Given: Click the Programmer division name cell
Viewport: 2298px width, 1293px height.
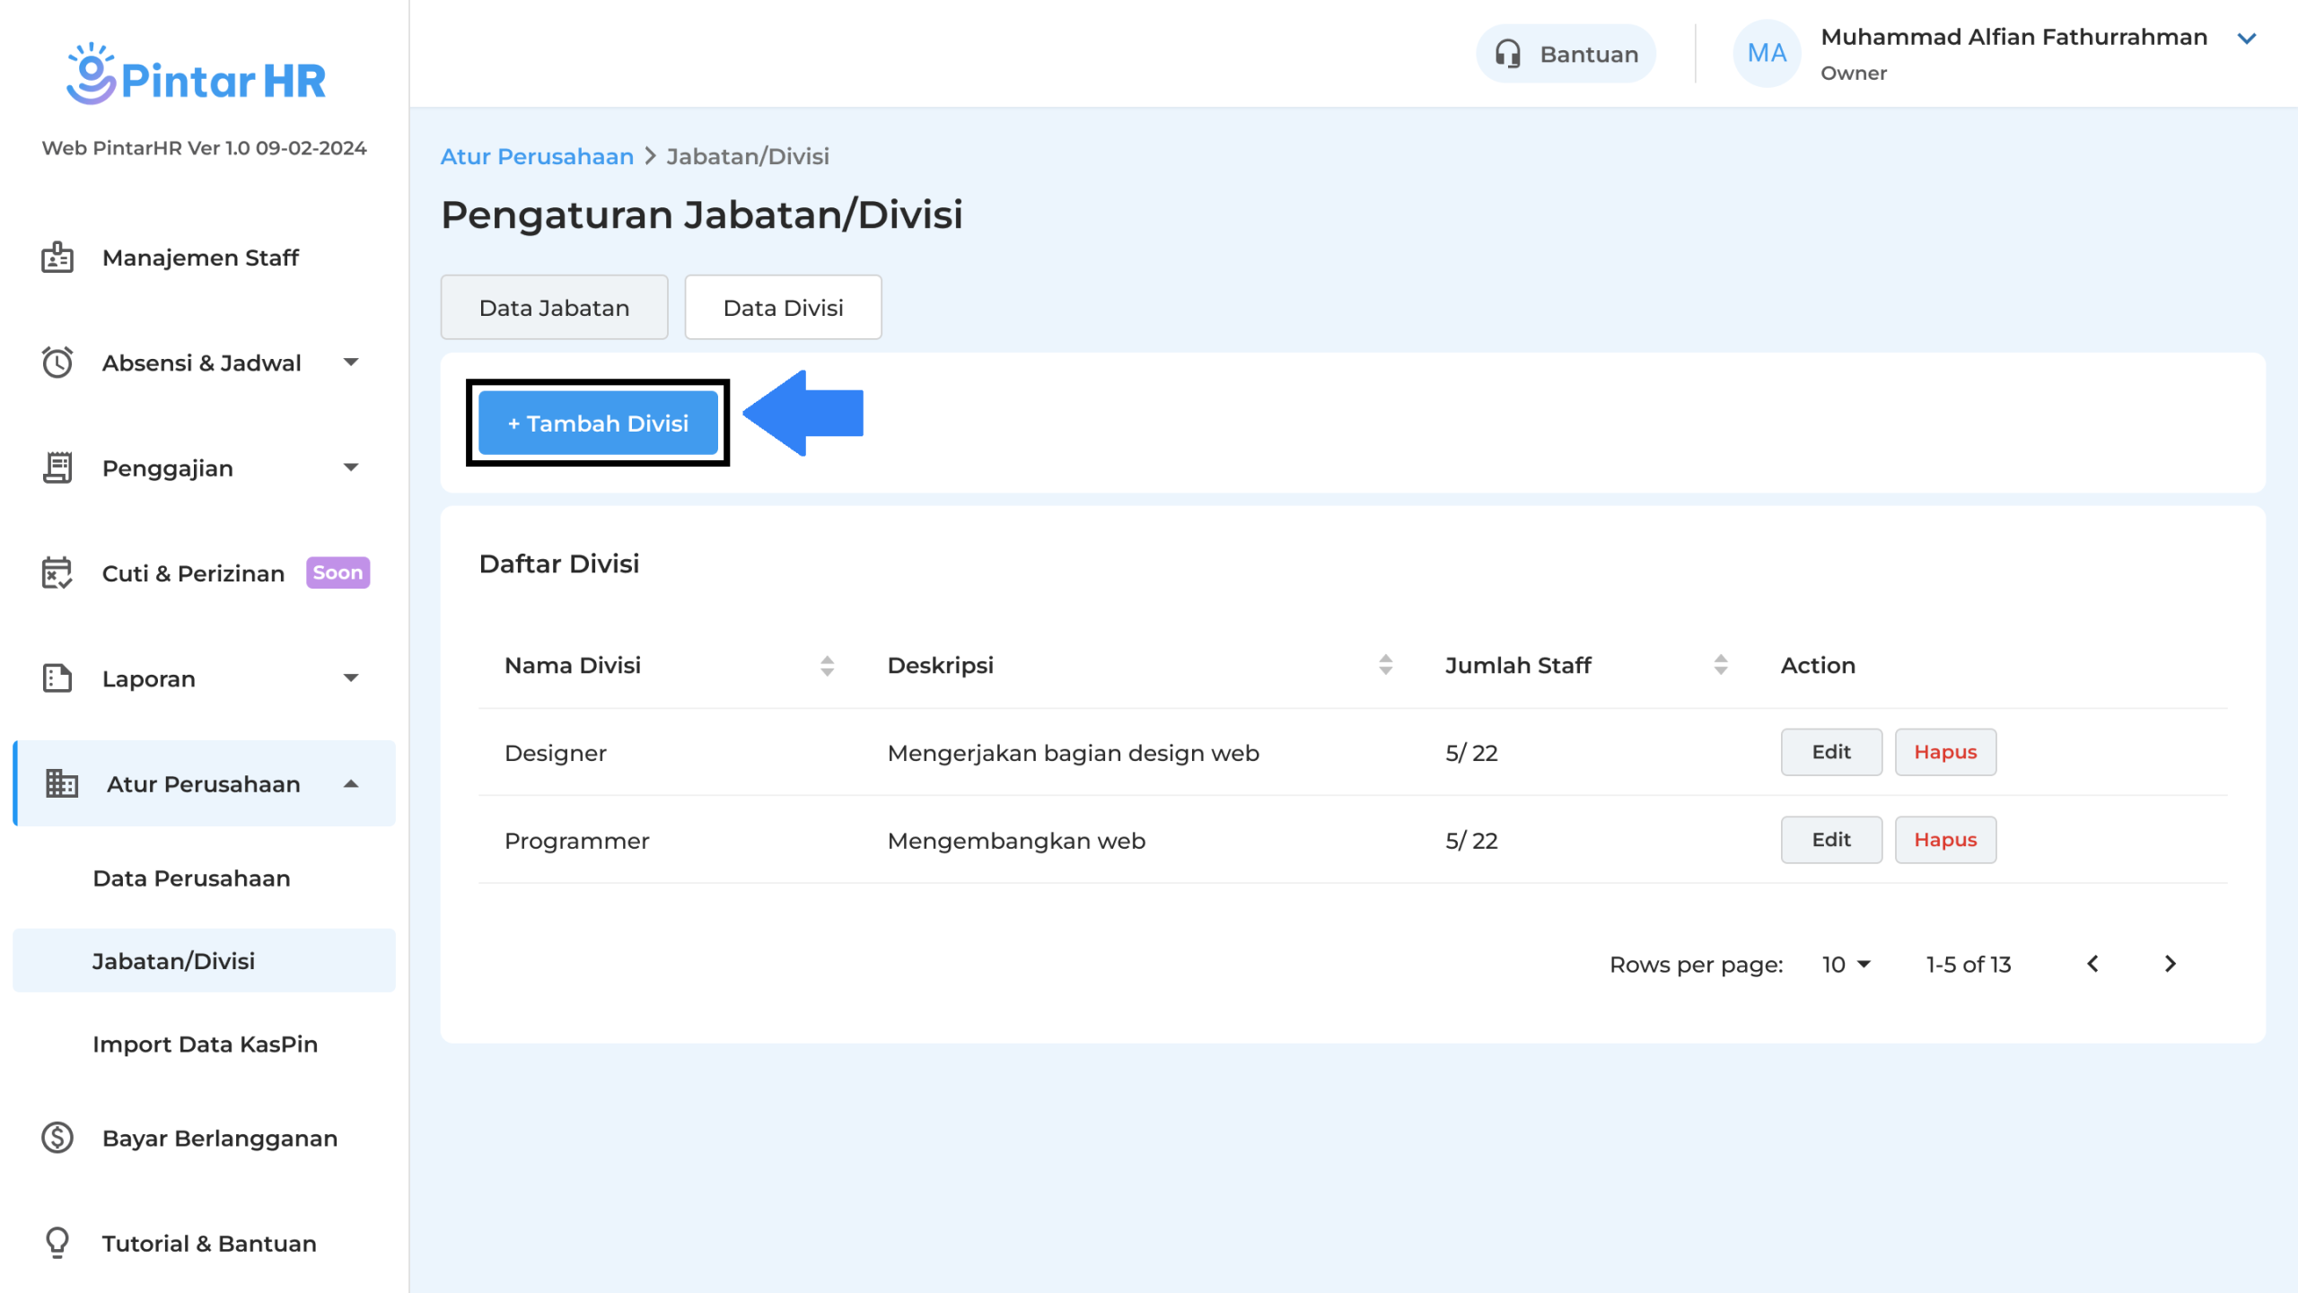Looking at the screenshot, I should 576,841.
